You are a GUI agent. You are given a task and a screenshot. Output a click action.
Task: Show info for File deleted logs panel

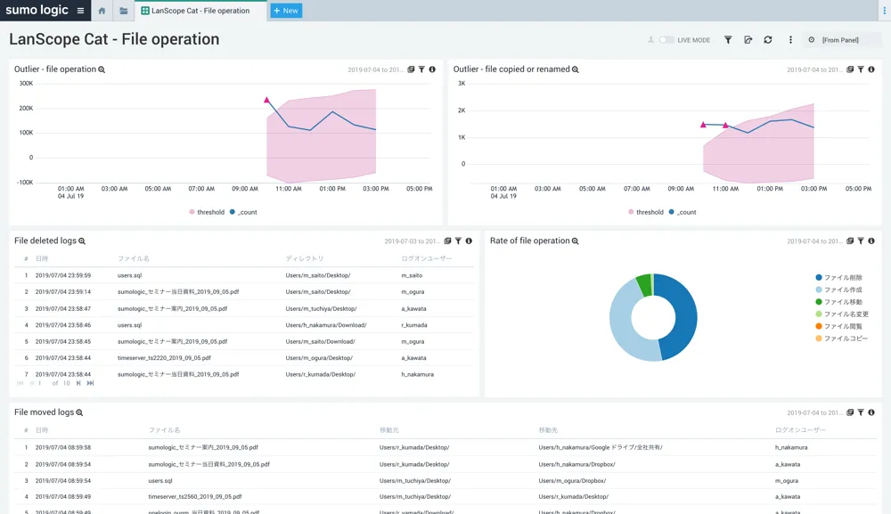pos(469,241)
